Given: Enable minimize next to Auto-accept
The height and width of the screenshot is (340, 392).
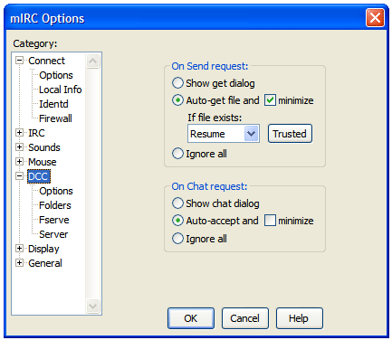Looking at the screenshot, I should point(270,221).
